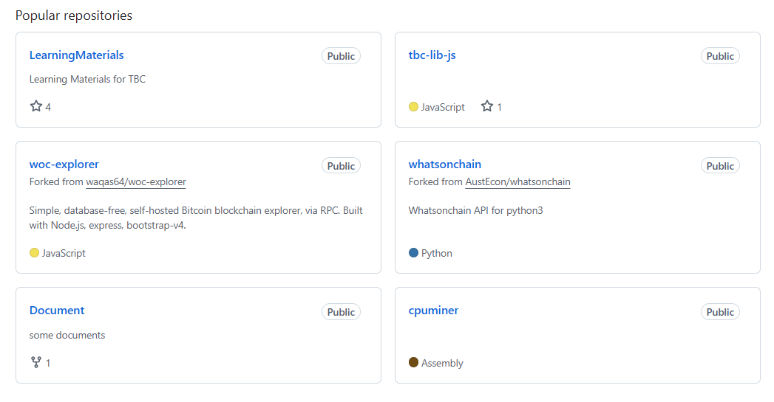774x402 pixels.
Task: Click the fork icon on Document card
Action: tap(36, 363)
